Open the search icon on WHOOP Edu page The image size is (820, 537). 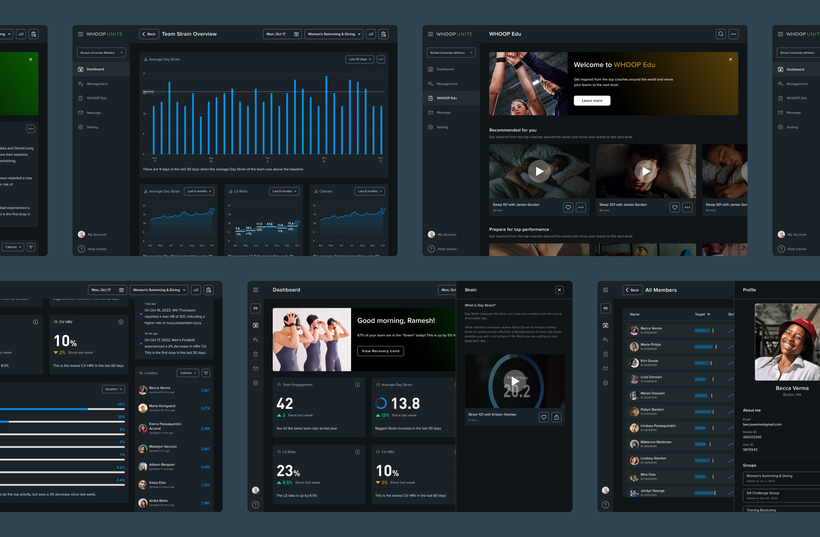click(x=721, y=34)
